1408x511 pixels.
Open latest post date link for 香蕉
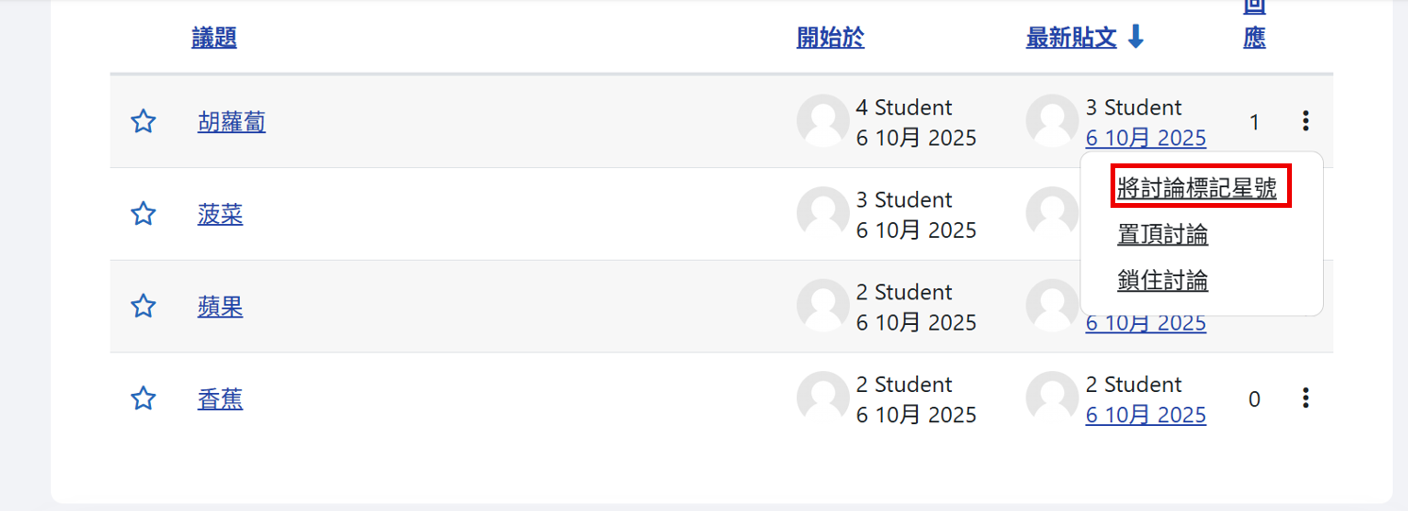pyautogui.click(x=1145, y=416)
